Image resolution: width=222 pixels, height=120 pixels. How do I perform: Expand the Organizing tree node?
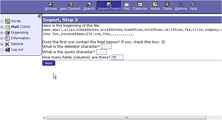(x=2, y=33)
